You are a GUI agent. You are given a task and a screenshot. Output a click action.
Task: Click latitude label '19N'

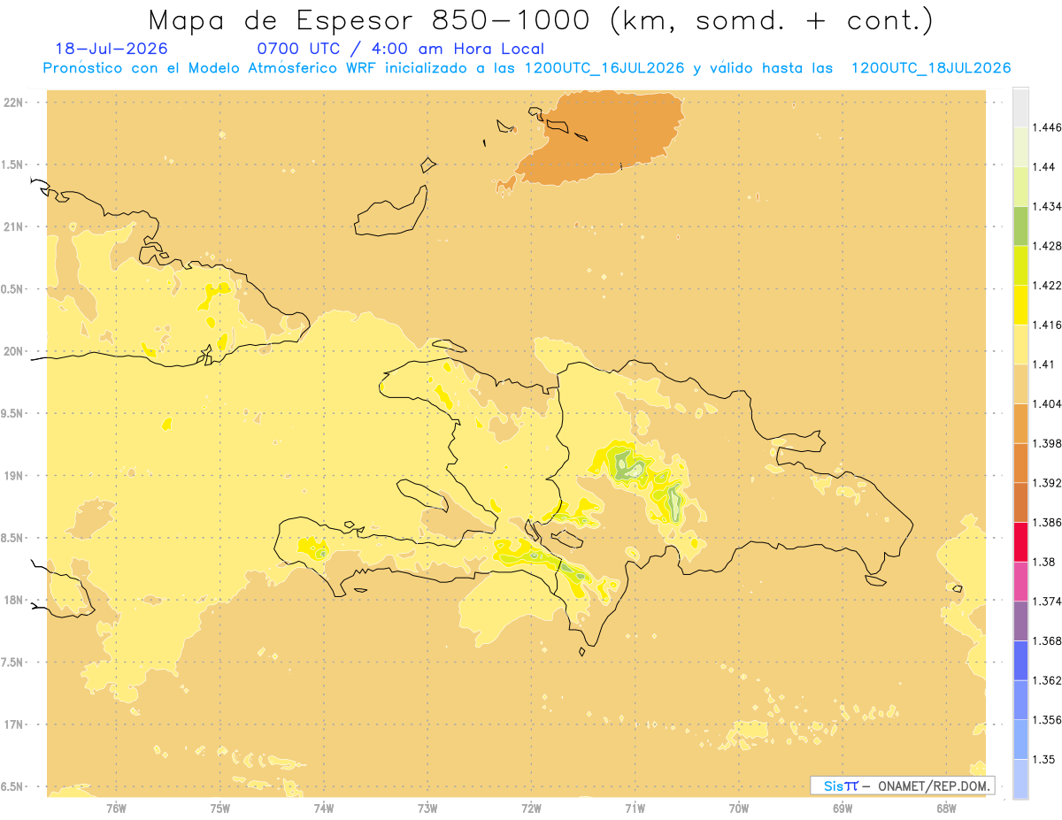click(x=13, y=476)
